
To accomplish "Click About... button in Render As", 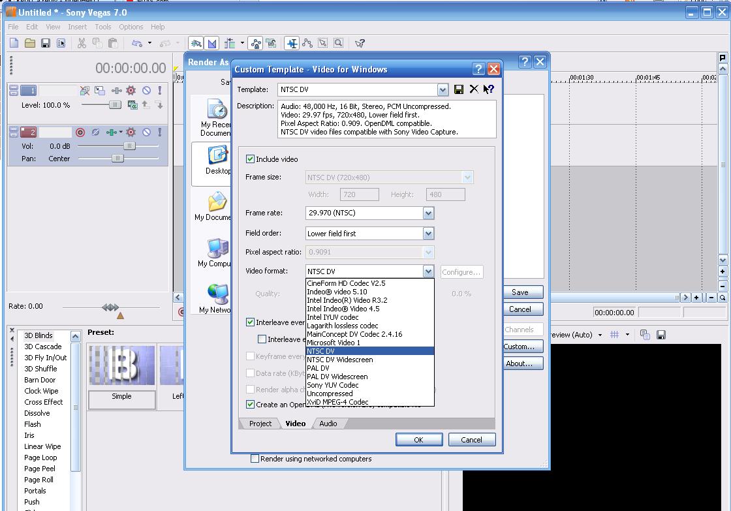I will click(523, 364).
